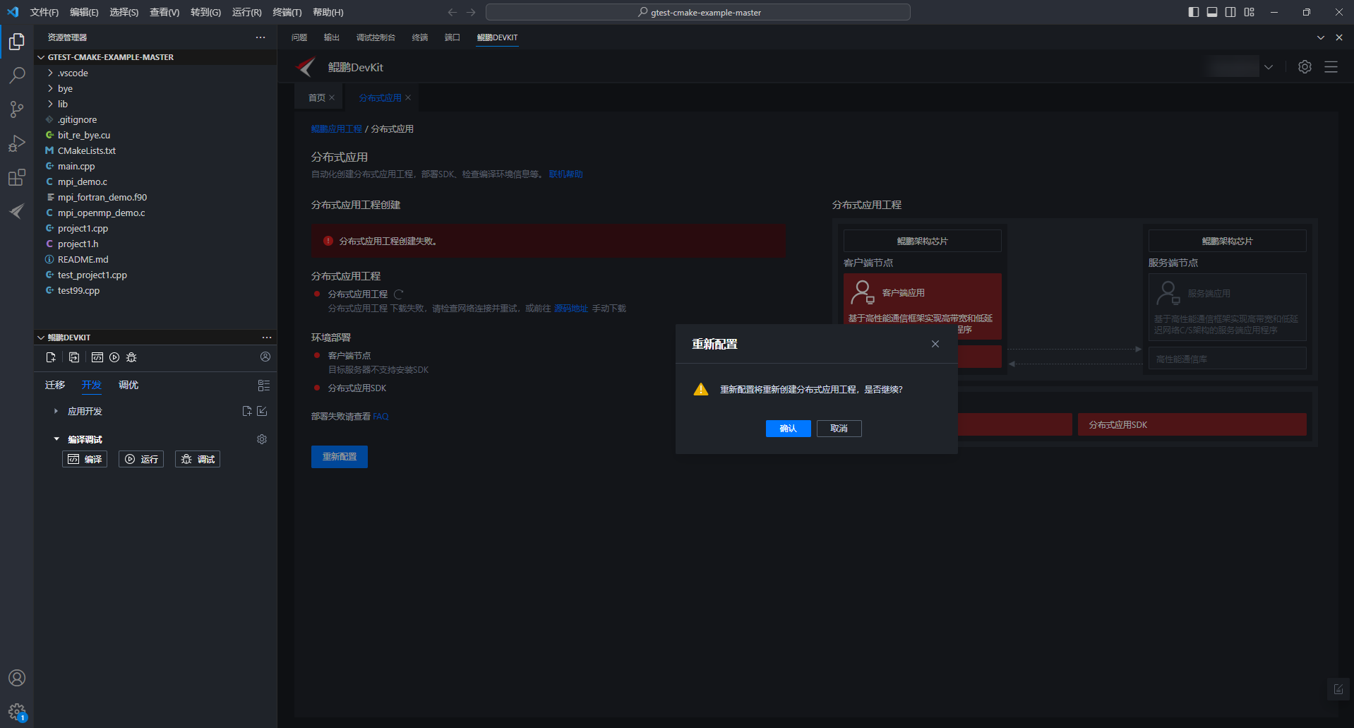Collapse the 鲲鹏DEVKIT sidebar section

click(41, 338)
